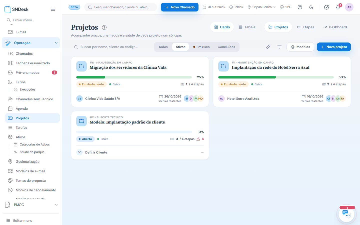Open notifications bell icon
The width and height of the screenshot is (360, 225).
click(338, 7)
